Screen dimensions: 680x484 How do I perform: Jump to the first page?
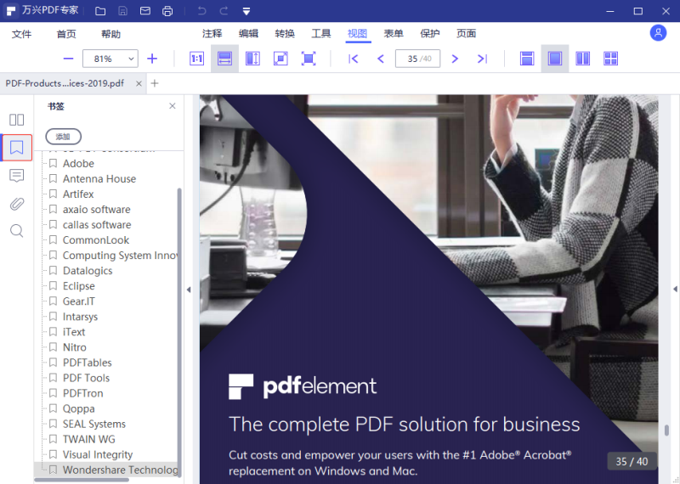click(x=354, y=59)
